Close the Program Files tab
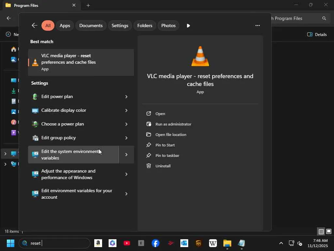 pos(74,5)
